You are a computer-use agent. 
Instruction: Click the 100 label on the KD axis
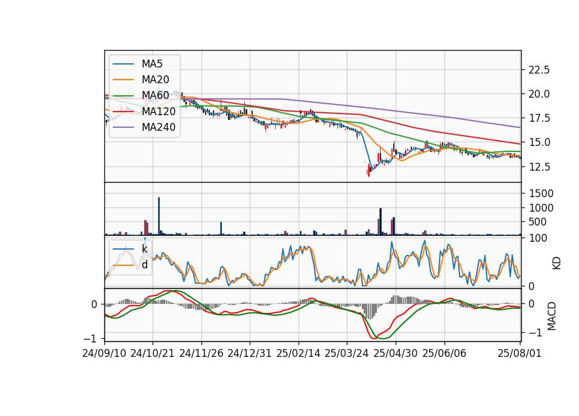(x=538, y=238)
